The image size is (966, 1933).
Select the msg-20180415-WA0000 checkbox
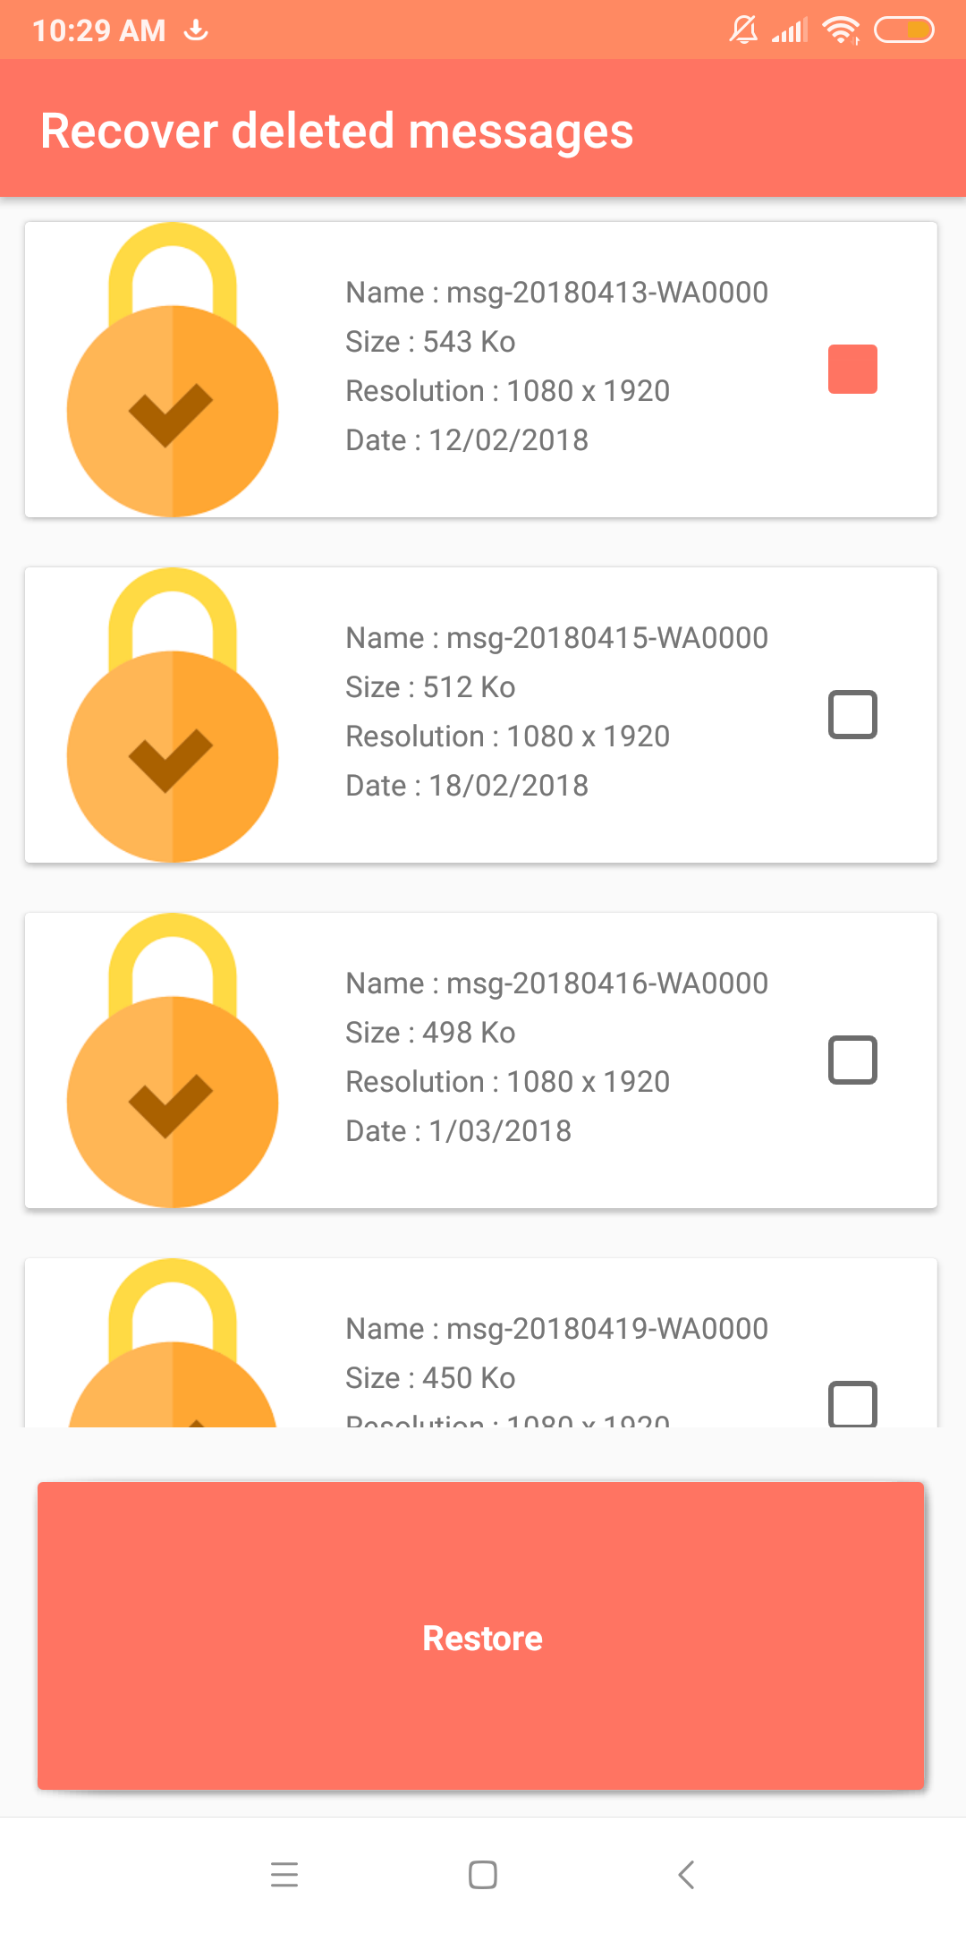pyautogui.click(x=852, y=714)
